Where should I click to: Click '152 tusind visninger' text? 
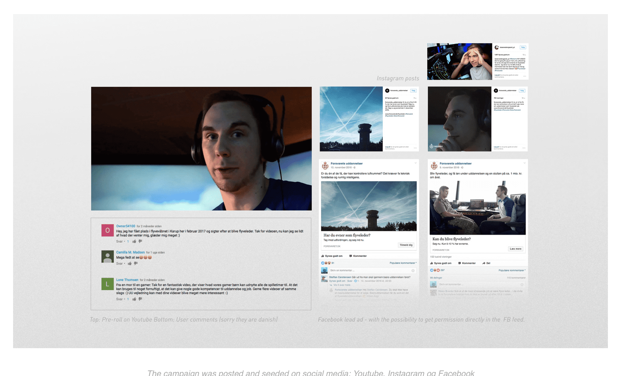coord(441,257)
